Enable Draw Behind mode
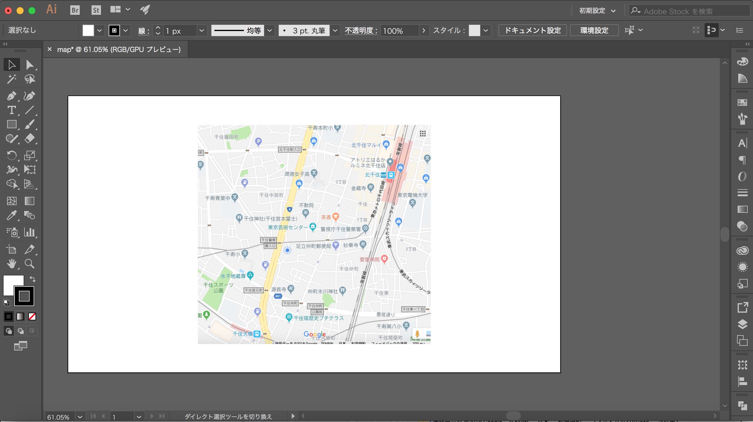The height and width of the screenshot is (422, 753). pos(20,331)
